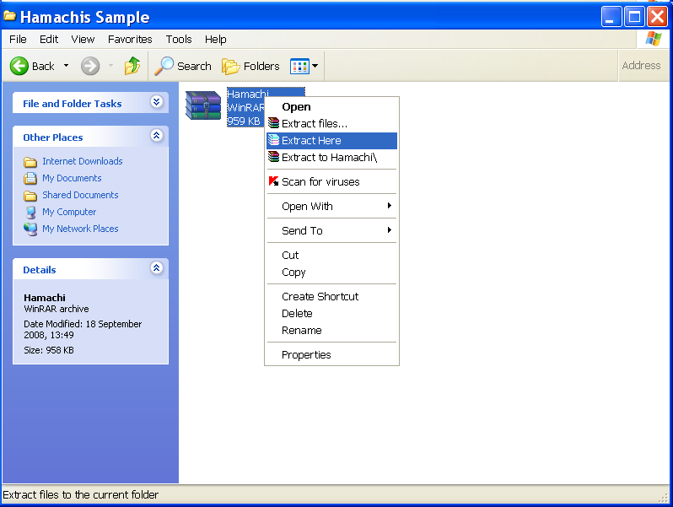The height and width of the screenshot is (507, 673).
Task: Click the Windows flag logo
Action: pos(654,39)
